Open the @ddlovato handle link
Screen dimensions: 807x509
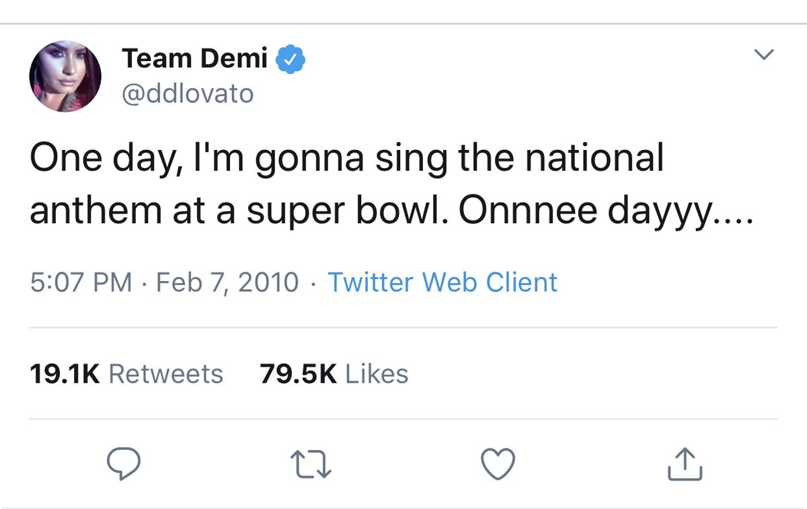[188, 93]
